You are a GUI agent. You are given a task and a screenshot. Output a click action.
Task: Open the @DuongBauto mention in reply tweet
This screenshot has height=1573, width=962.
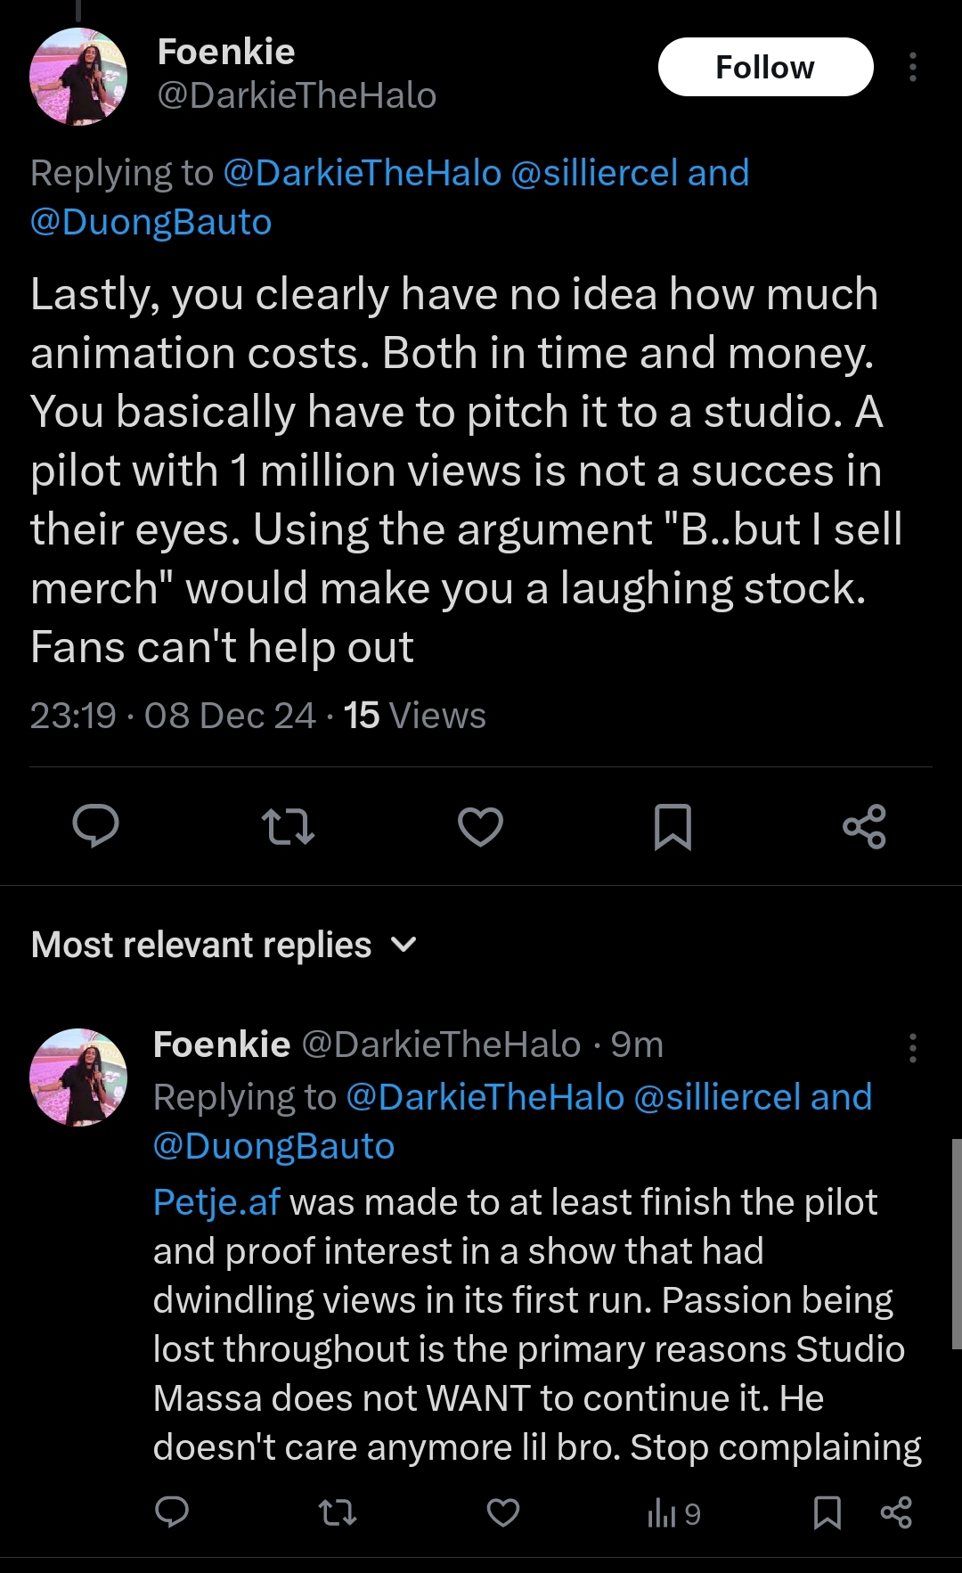pos(273,1146)
